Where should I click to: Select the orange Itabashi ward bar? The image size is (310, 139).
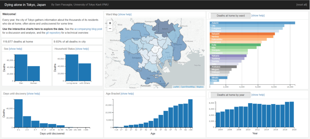click(x=242, y=34)
